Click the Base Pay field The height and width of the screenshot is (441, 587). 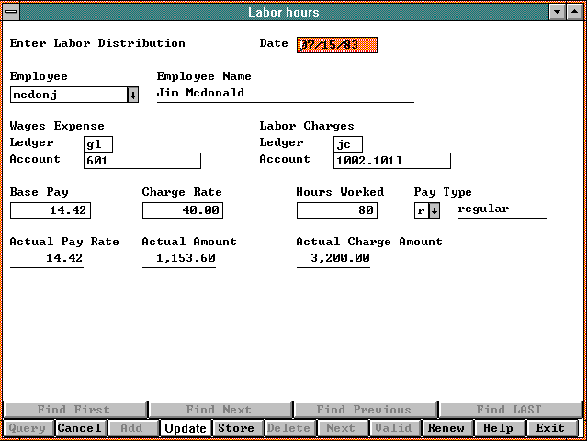pos(50,210)
